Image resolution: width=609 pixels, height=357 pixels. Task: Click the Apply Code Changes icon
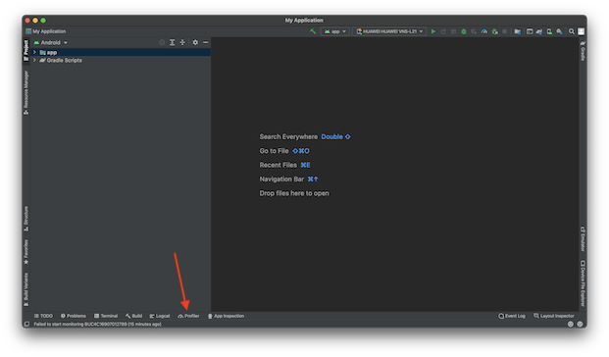tap(453, 31)
